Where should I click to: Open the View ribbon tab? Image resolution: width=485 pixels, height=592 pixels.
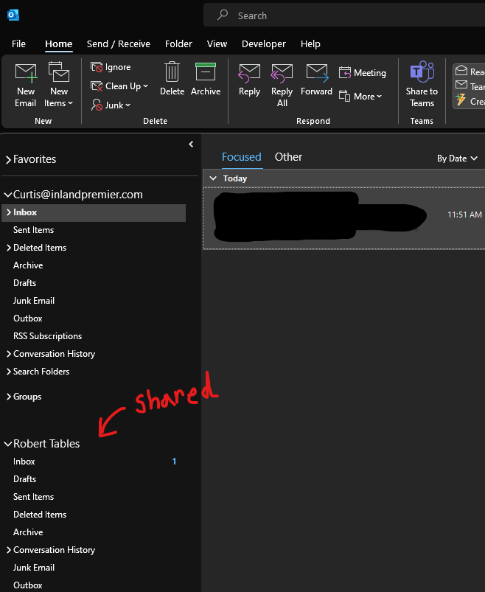pos(217,43)
